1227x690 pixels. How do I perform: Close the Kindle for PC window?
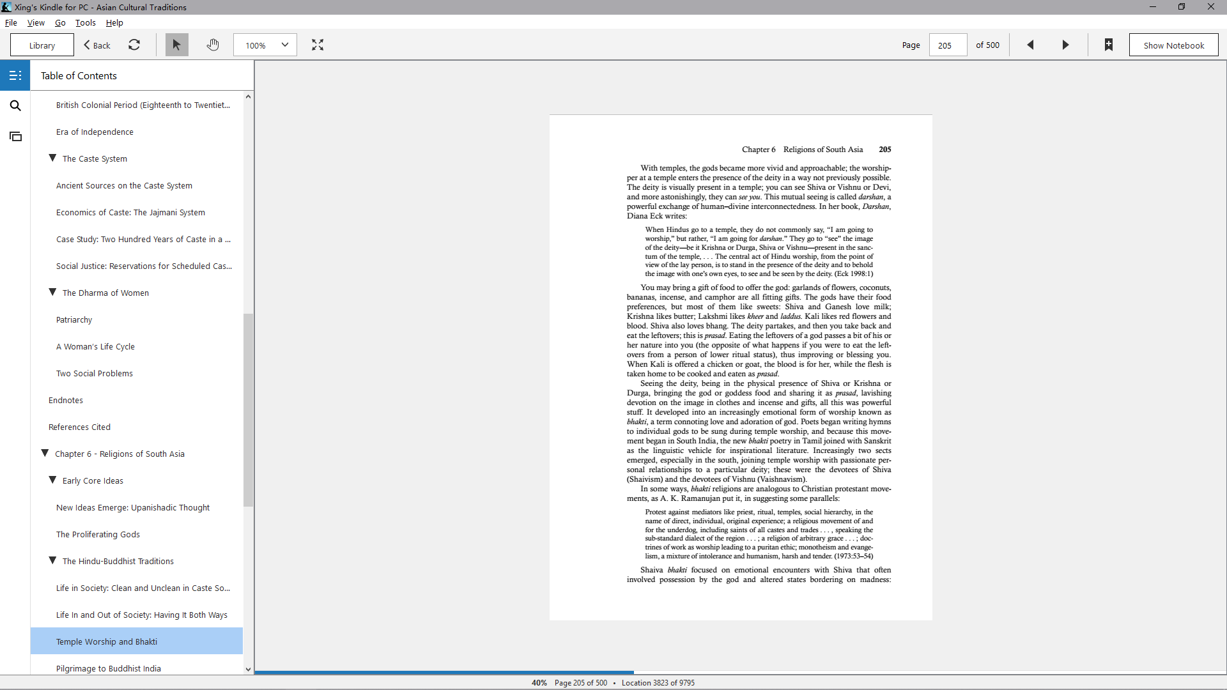1211,7
